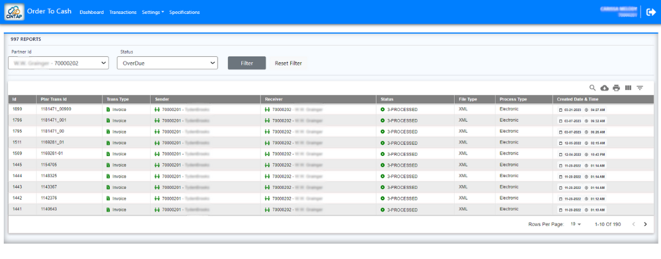Click sender icon in row 1442
Image resolution: width=661 pixels, height=259 pixels.
coord(158,198)
